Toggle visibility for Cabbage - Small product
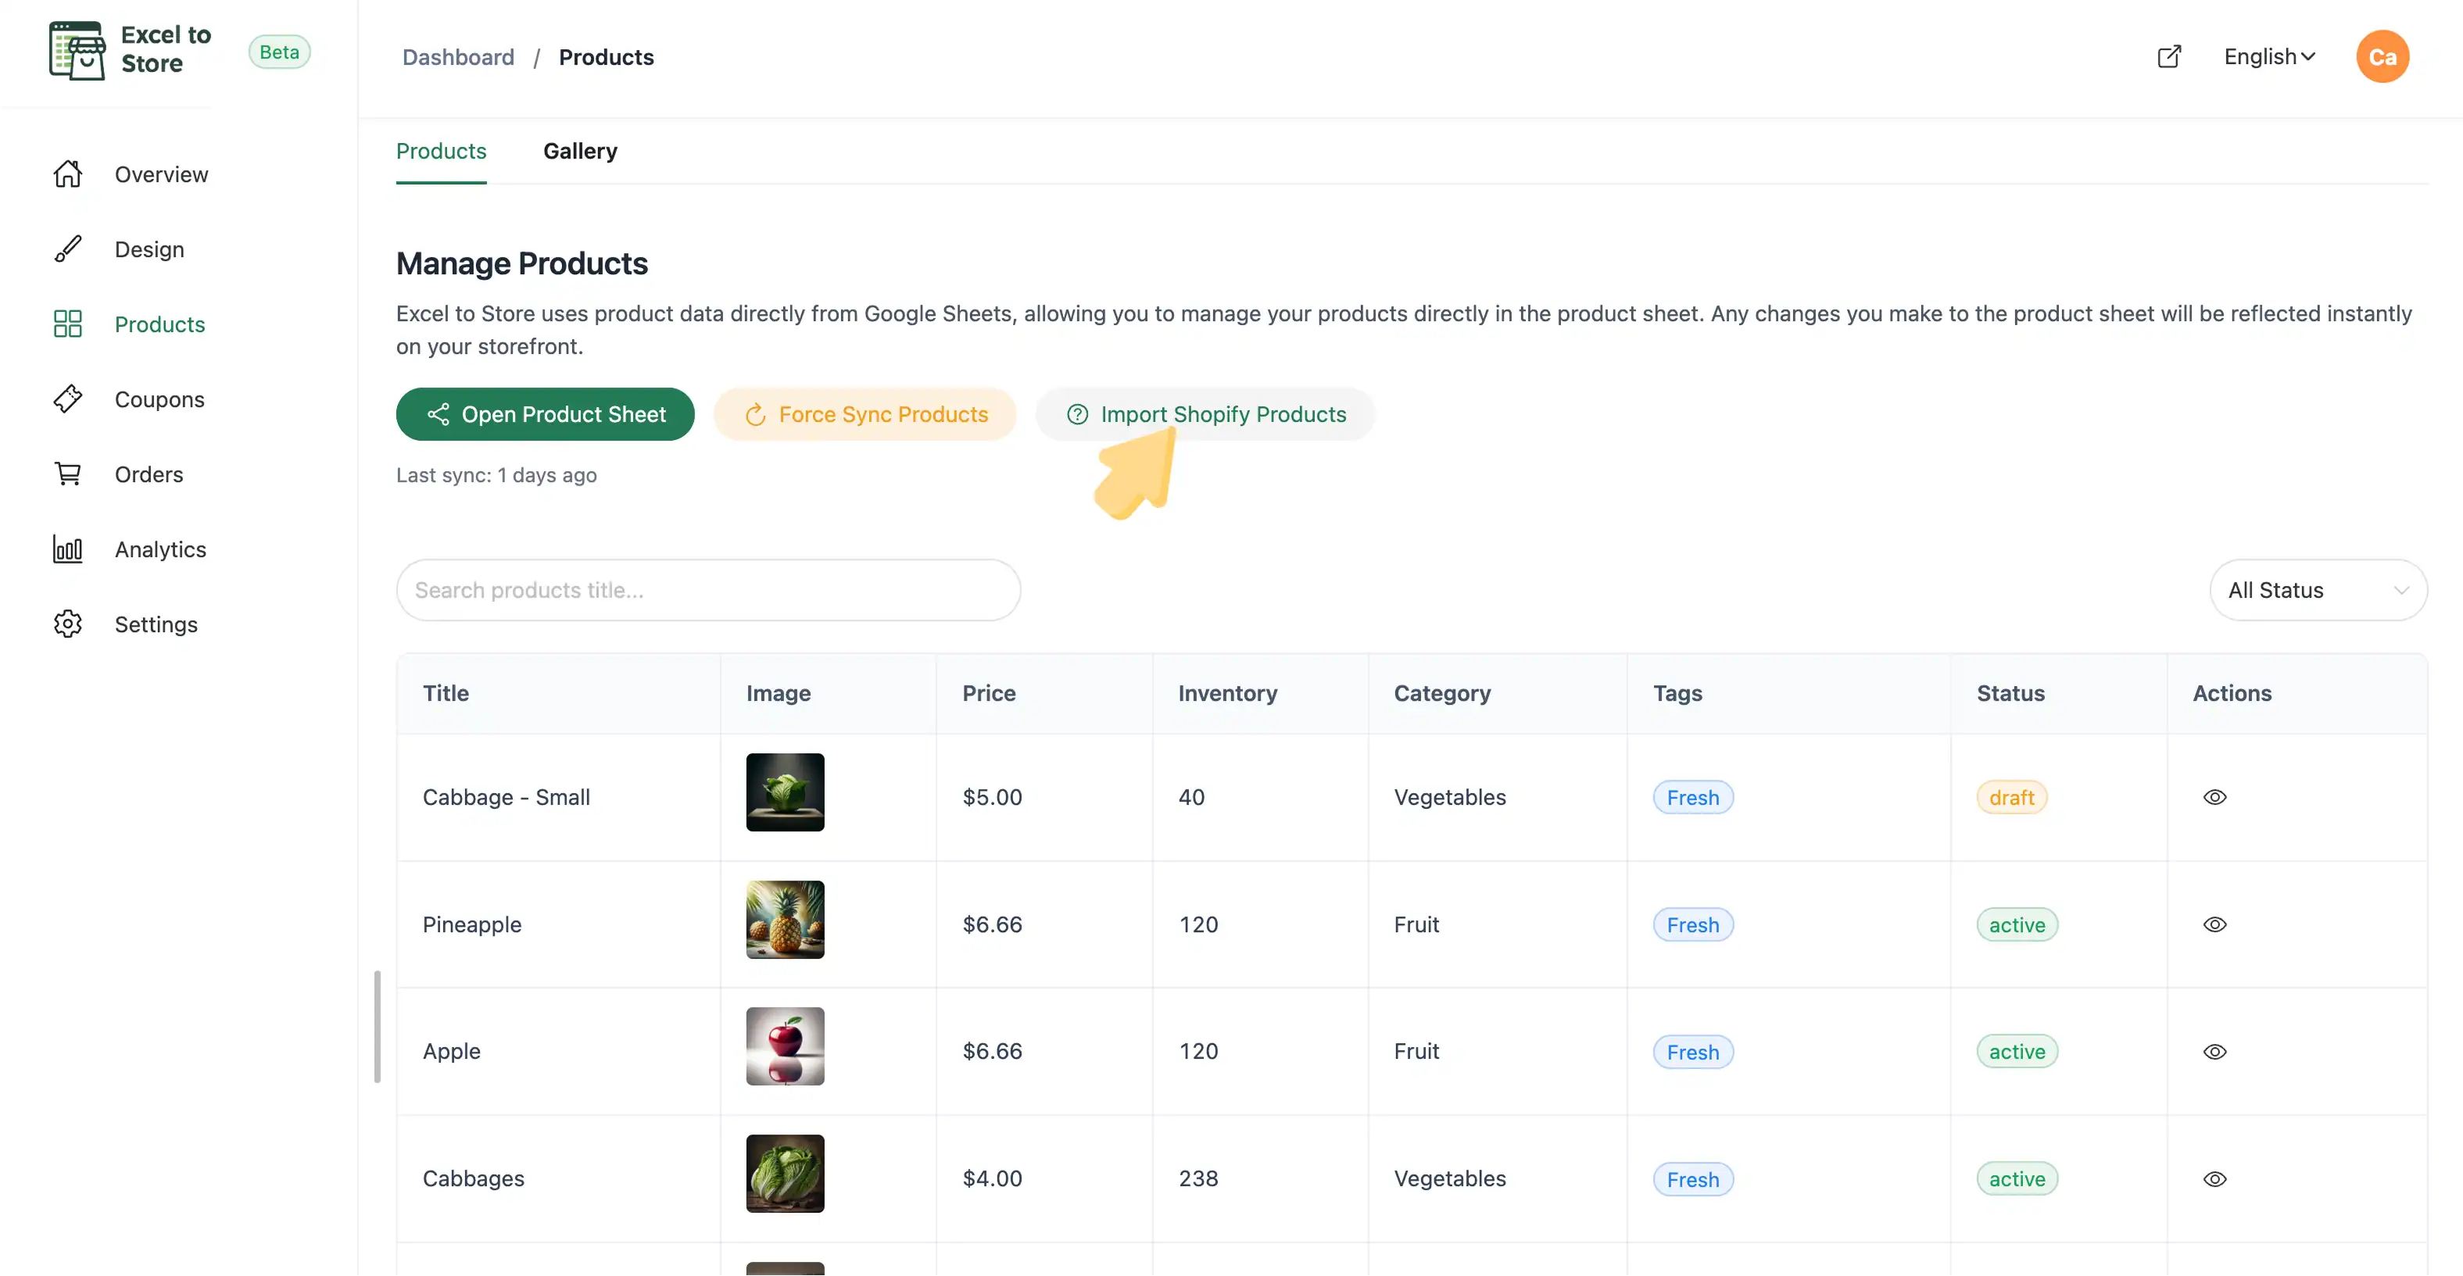Viewport: 2463px width, 1276px height. pyautogui.click(x=2215, y=796)
